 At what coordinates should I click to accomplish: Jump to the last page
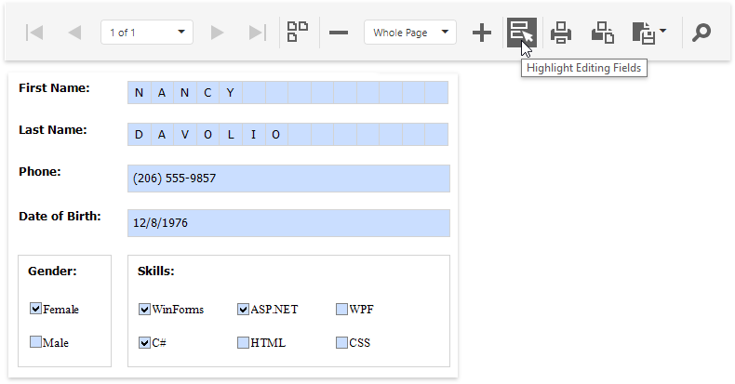click(258, 33)
